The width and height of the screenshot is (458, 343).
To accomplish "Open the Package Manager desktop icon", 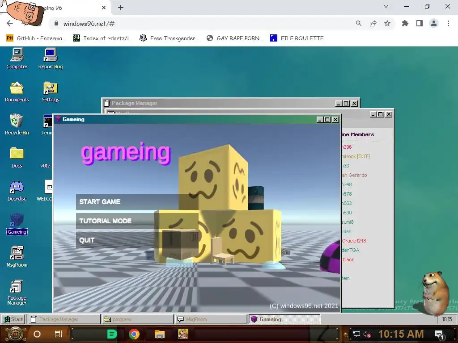I will point(17,292).
